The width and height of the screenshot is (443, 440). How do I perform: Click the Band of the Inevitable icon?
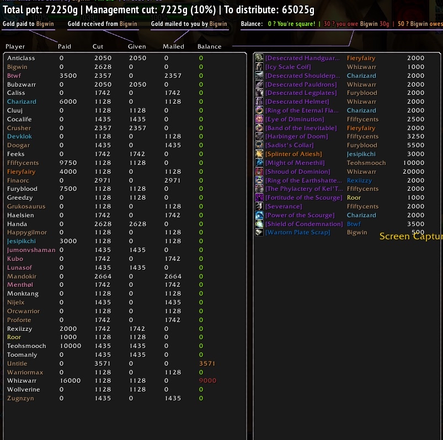[x=259, y=128]
